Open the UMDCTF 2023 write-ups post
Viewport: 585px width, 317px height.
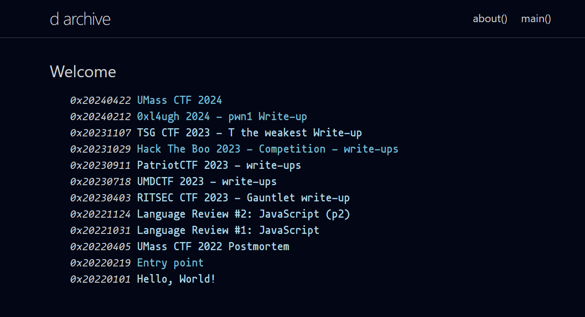[206, 182]
